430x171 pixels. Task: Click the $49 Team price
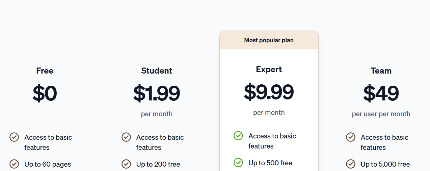[381, 93]
